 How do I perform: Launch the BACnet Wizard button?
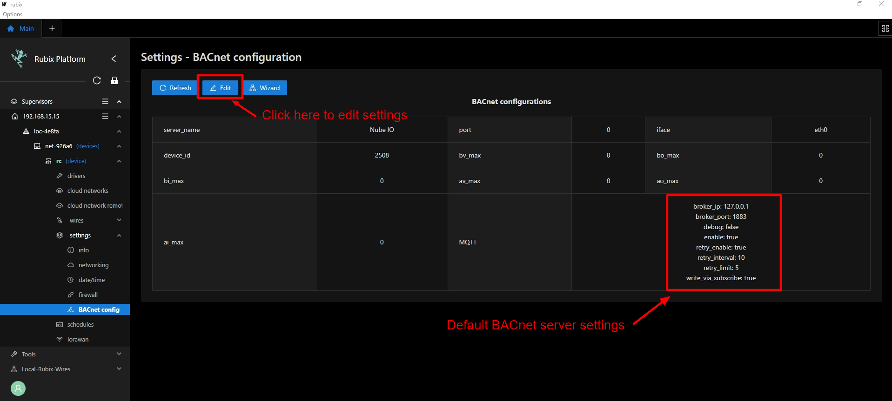[265, 88]
